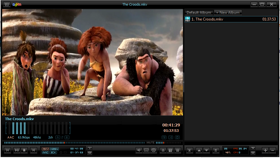Click the 63.9kbps bitrate text

pos(24,138)
